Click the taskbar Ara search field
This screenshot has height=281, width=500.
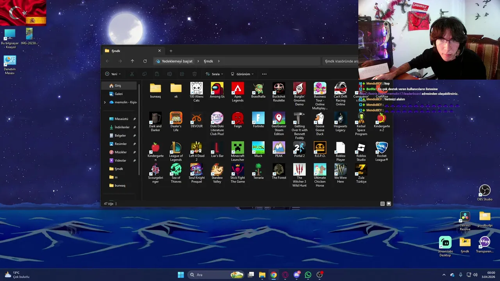point(216,275)
